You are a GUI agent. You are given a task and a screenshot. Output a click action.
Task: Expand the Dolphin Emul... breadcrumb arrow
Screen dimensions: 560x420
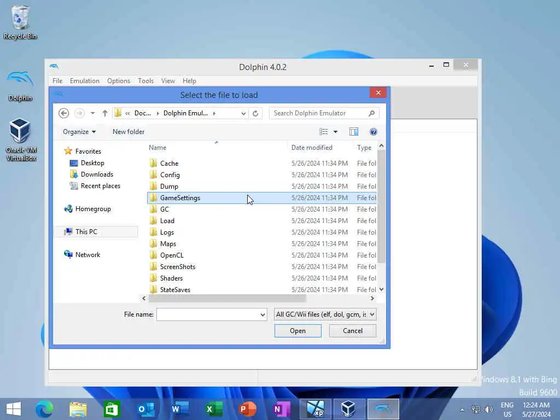coord(214,113)
